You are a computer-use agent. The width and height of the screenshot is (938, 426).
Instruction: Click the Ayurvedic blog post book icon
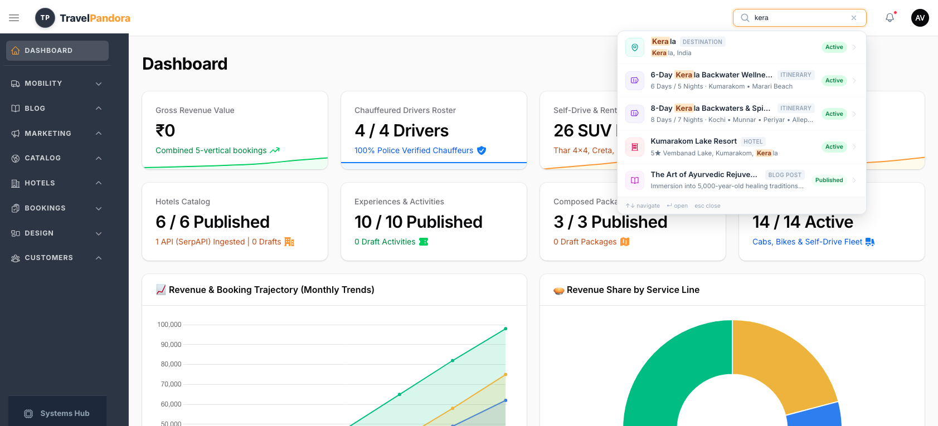point(635,180)
